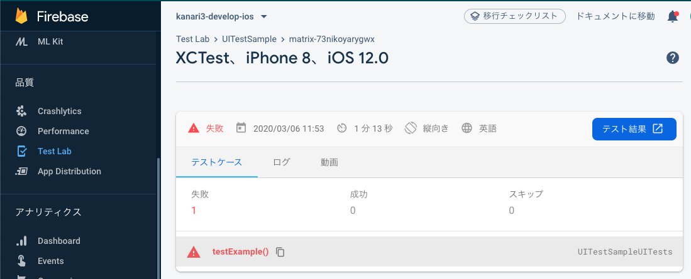Screen dimensions: 691x279
Task: Switch to the テストケース tab
Action: [x=217, y=162]
